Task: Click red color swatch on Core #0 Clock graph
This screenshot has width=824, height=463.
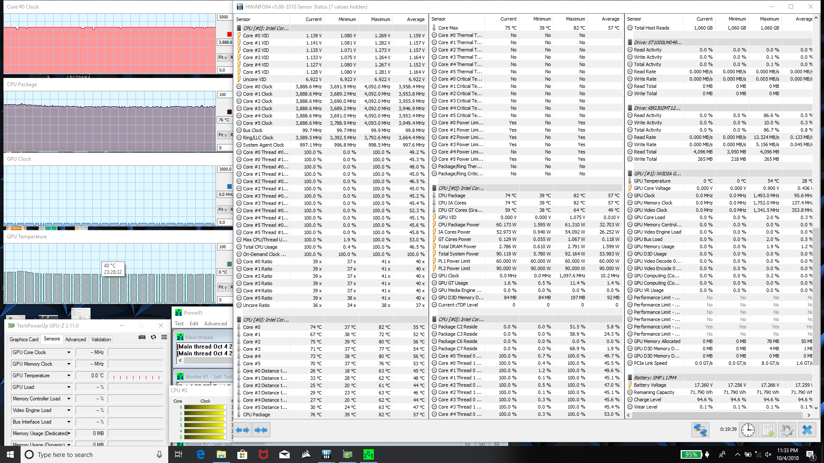Action: [x=229, y=34]
